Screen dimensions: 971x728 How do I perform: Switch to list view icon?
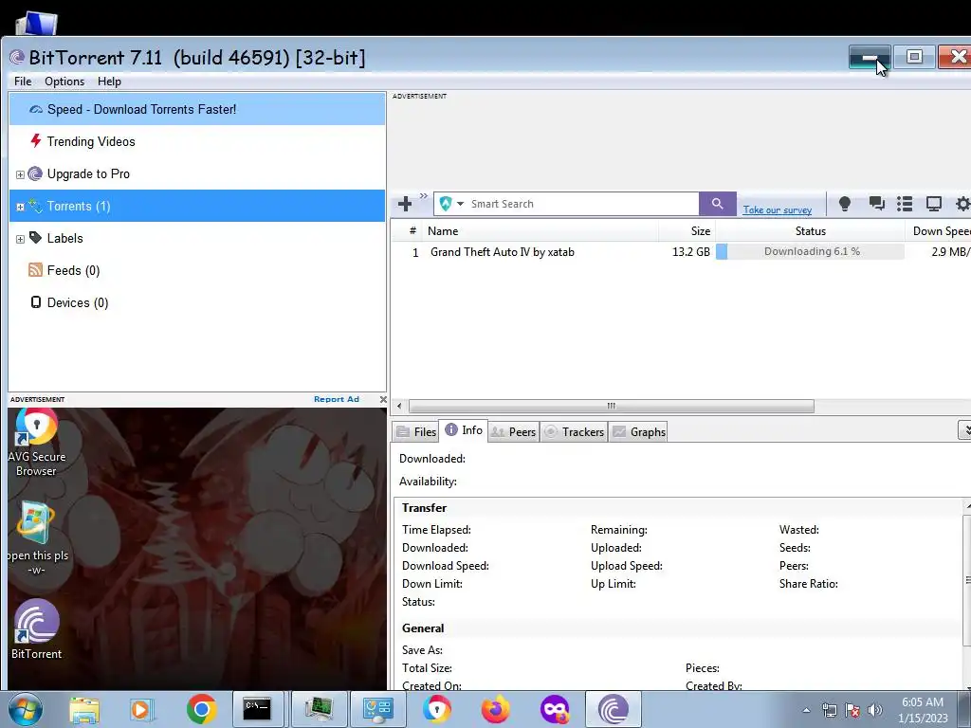905,204
